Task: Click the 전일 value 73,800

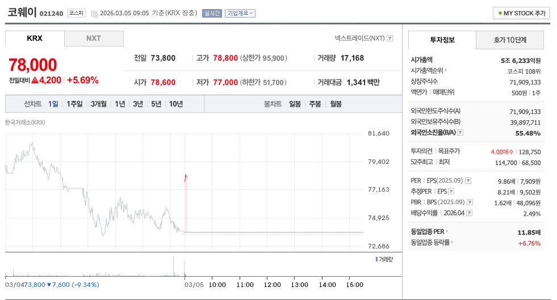Action: click(x=163, y=58)
